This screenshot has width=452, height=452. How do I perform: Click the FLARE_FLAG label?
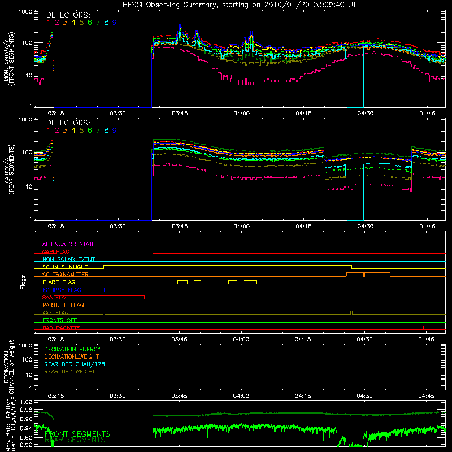[59, 282]
